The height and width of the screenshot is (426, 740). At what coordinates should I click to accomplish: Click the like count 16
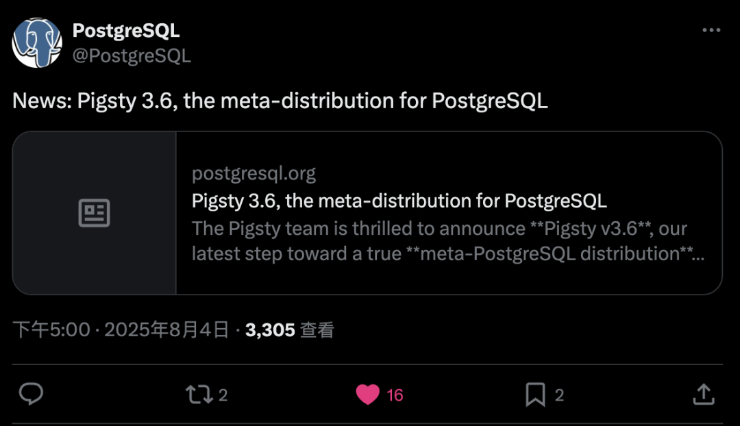[x=395, y=395]
